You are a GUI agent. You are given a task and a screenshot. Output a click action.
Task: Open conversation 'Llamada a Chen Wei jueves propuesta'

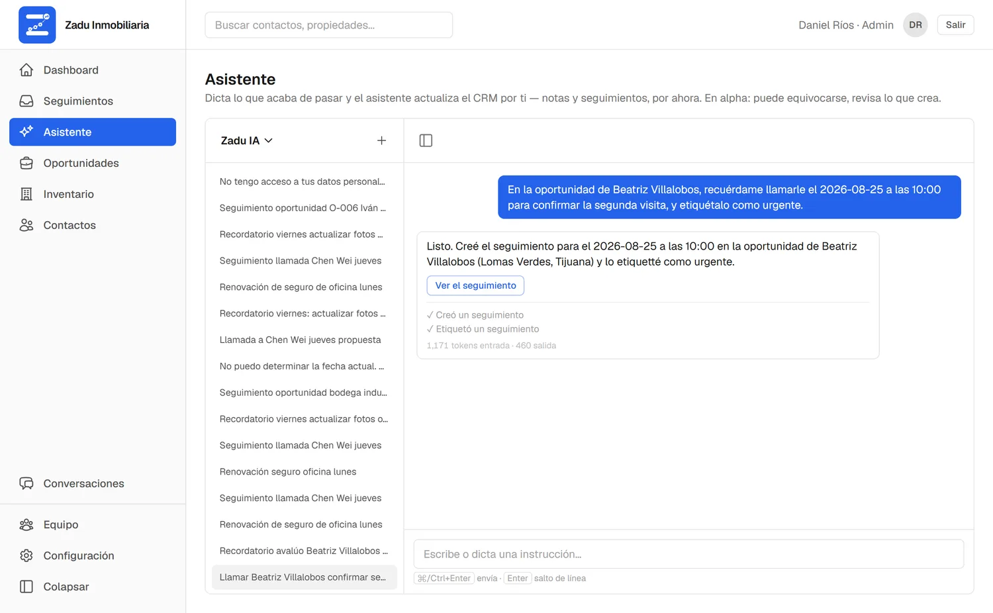pyautogui.click(x=305, y=340)
